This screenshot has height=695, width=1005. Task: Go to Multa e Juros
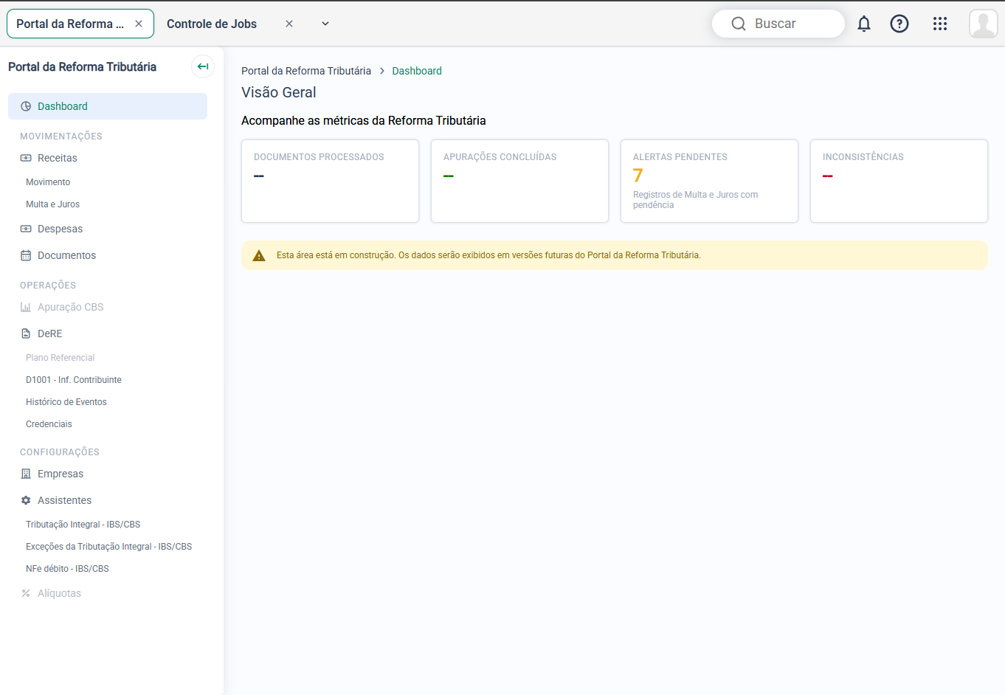click(x=52, y=204)
